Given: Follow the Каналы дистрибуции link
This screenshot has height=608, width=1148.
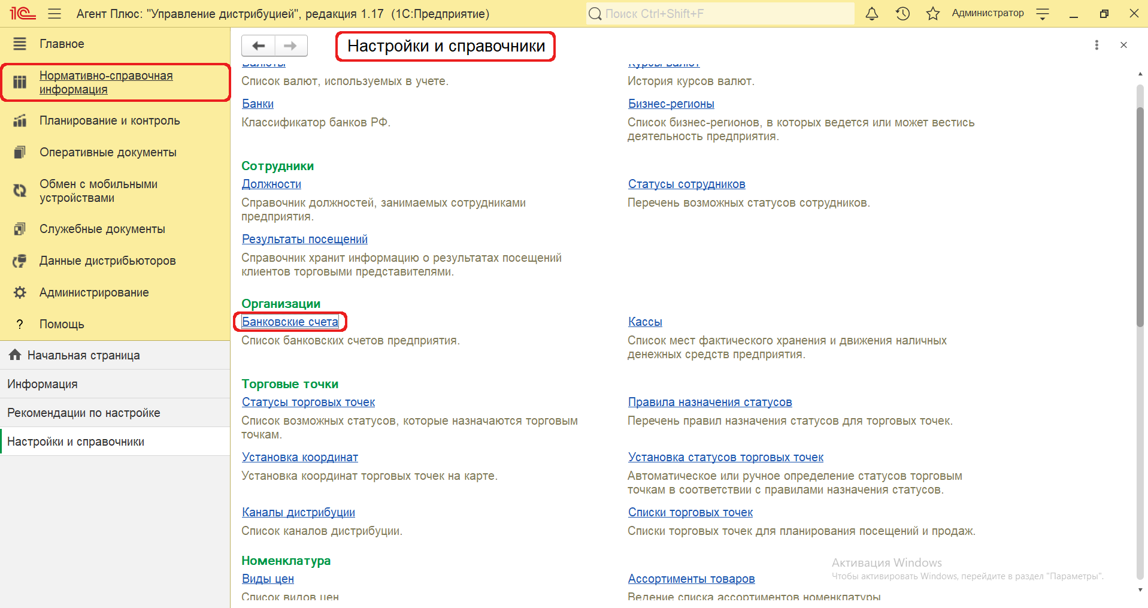Looking at the screenshot, I should (x=298, y=512).
